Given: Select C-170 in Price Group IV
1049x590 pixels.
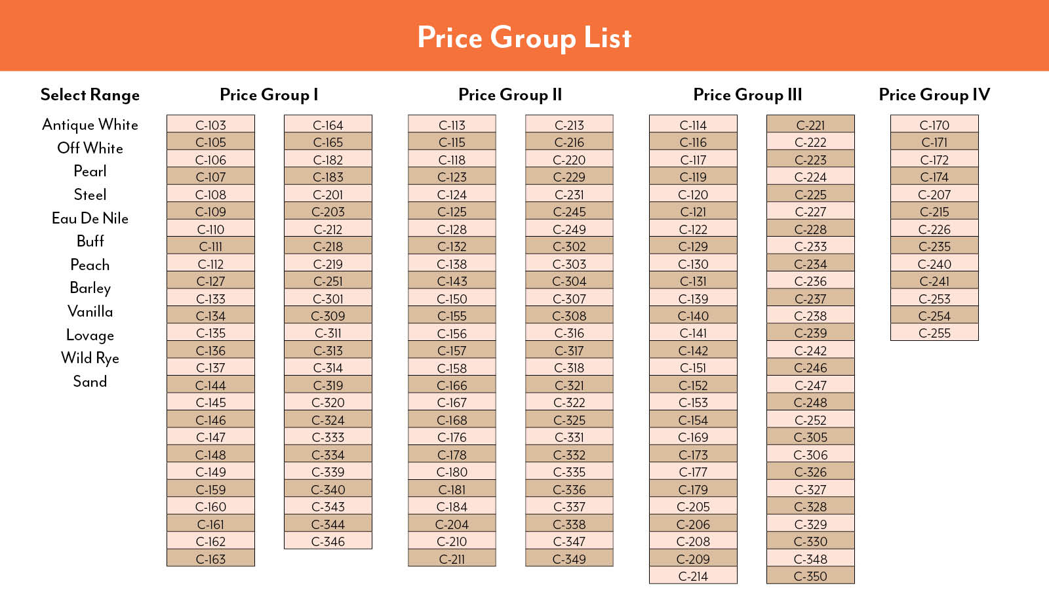Looking at the screenshot, I should tap(934, 125).
